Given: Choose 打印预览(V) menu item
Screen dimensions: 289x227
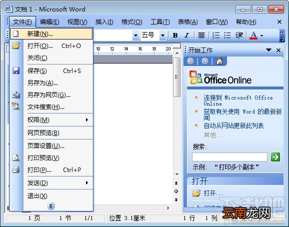Looking at the screenshot, I should (51, 158).
